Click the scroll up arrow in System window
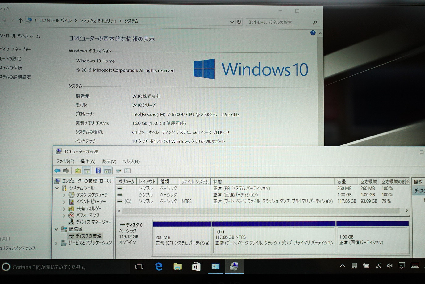Screen dimensions: 425x284 coord(320,33)
